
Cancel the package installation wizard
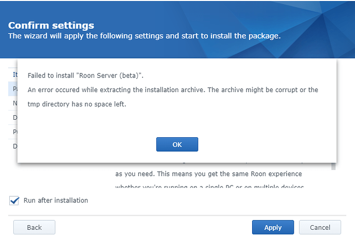[320, 227]
